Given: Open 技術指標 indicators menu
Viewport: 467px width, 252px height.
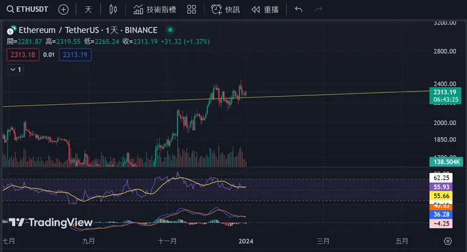Looking at the screenshot, I should (x=155, y=9).
